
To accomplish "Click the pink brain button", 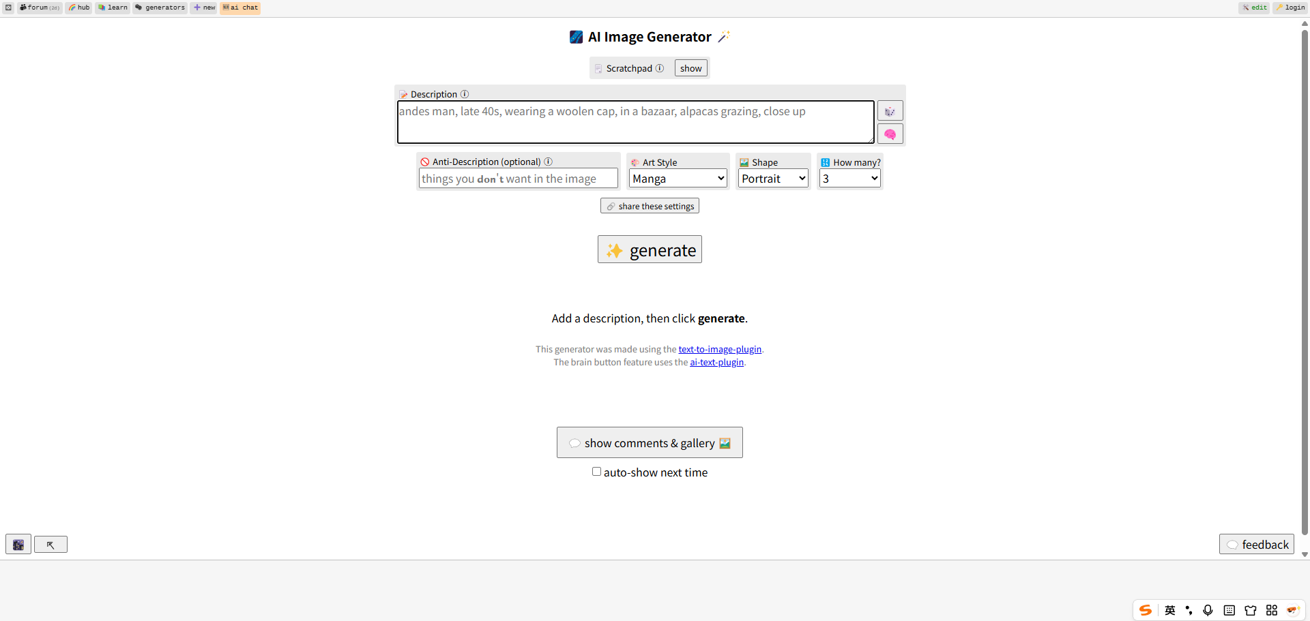I will pos(890,134).
